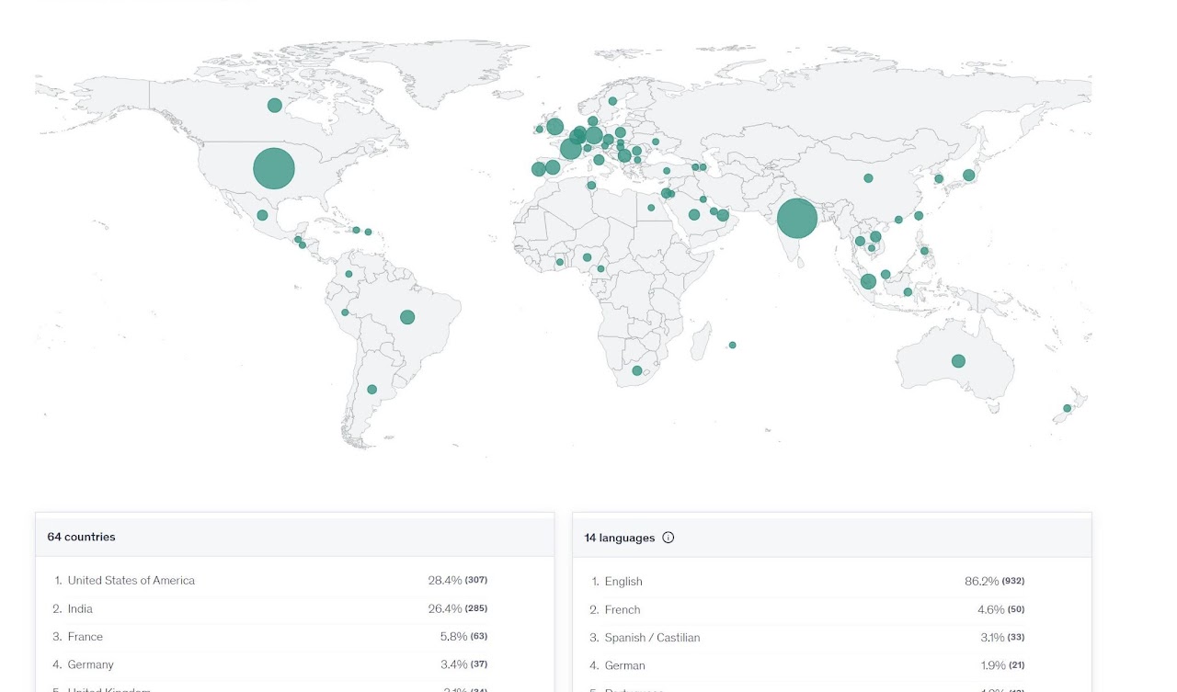
Task: Click the Mexico bubble on the map
Action: pos(262,215)
